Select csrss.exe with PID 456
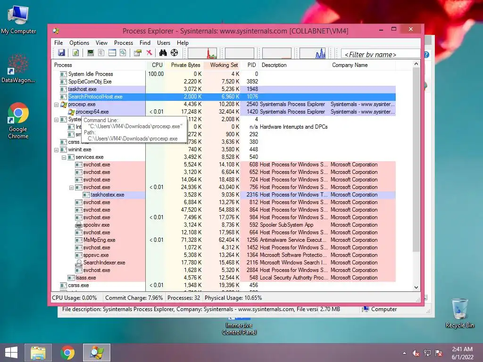This screenshot has height=362, width=483. click(x=223, y=285)
